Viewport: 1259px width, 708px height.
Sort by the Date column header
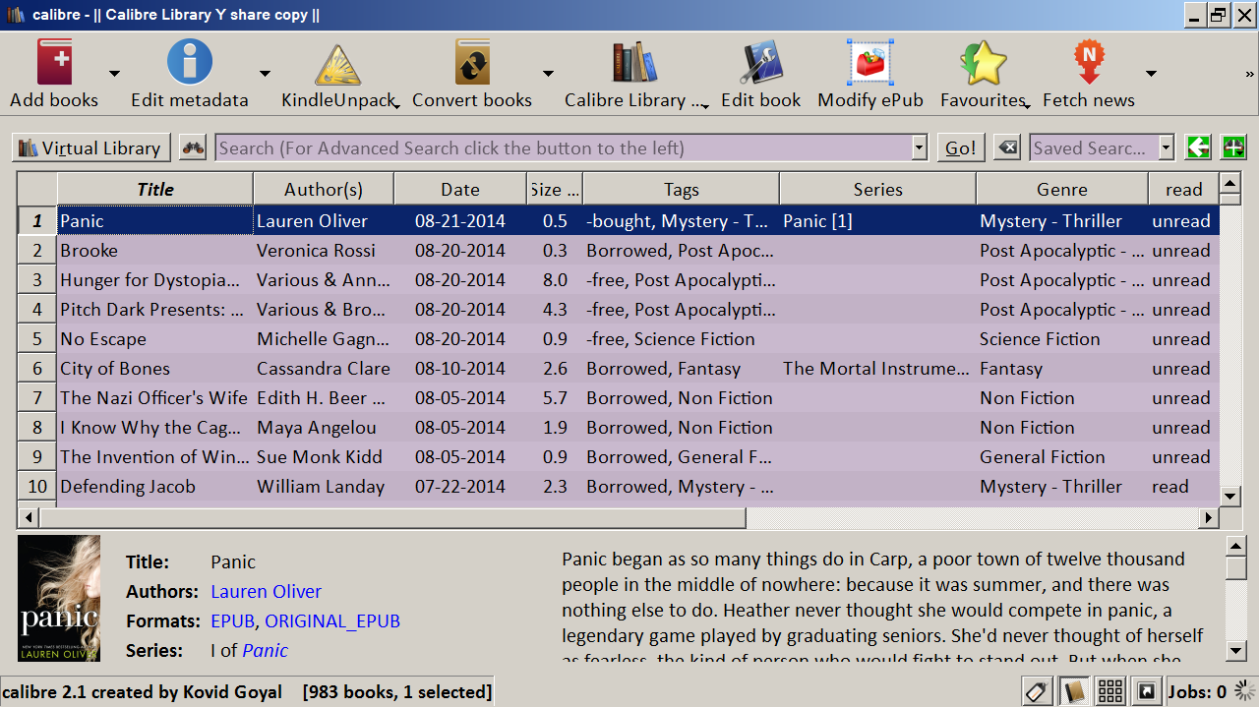[x=460, y=189]
